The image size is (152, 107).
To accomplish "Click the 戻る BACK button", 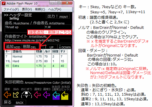I will (x=14, y=102).
